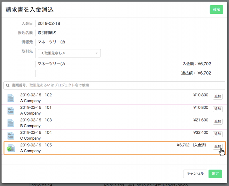Click 追加 for invoice 104 C Company
229x186 pixels.
pyautogui.click(x=218, y=134)
